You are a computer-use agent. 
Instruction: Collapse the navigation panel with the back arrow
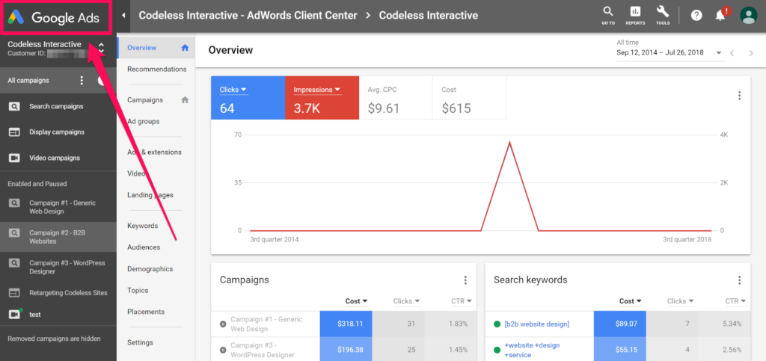coord(123,15)
